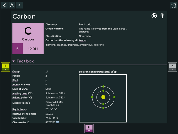Decrease text size with small A
The height and width of the screenshot is (134, 178).
[19, 5]
